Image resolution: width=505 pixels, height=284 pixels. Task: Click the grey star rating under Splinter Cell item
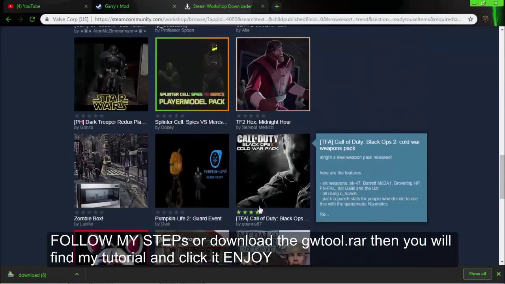(x=169, y=116)
